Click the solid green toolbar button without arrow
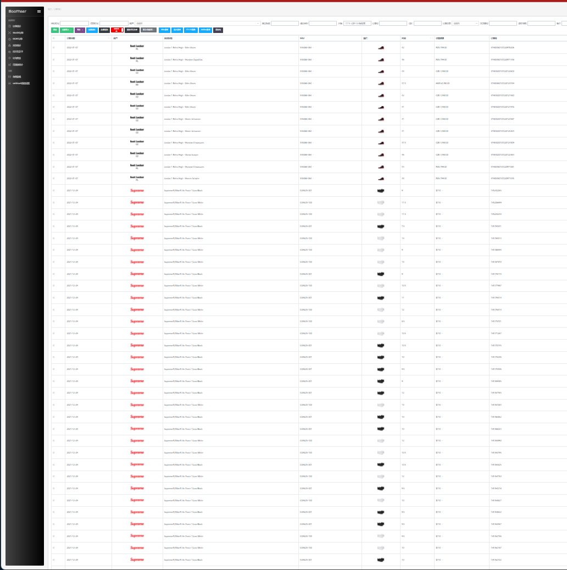The width and height of the screenshot is (567, 570). point(55,30)
